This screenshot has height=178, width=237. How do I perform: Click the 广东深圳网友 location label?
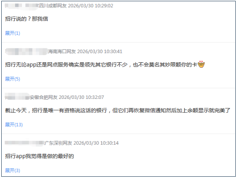click(x=58, y=143)
